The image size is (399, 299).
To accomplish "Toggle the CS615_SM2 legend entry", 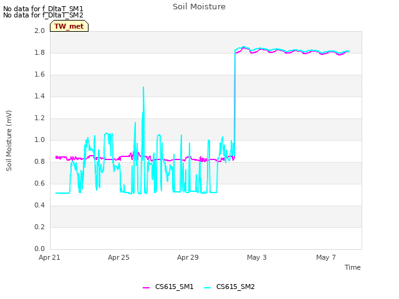I will pos(229,287).
